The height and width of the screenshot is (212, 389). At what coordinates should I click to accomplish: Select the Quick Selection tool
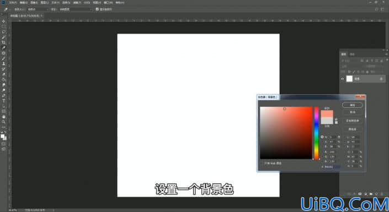tap(3, 37)
